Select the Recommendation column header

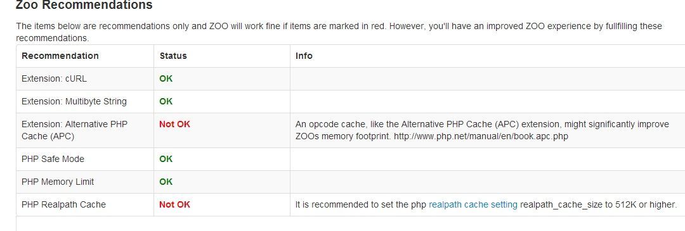(60, 56)
